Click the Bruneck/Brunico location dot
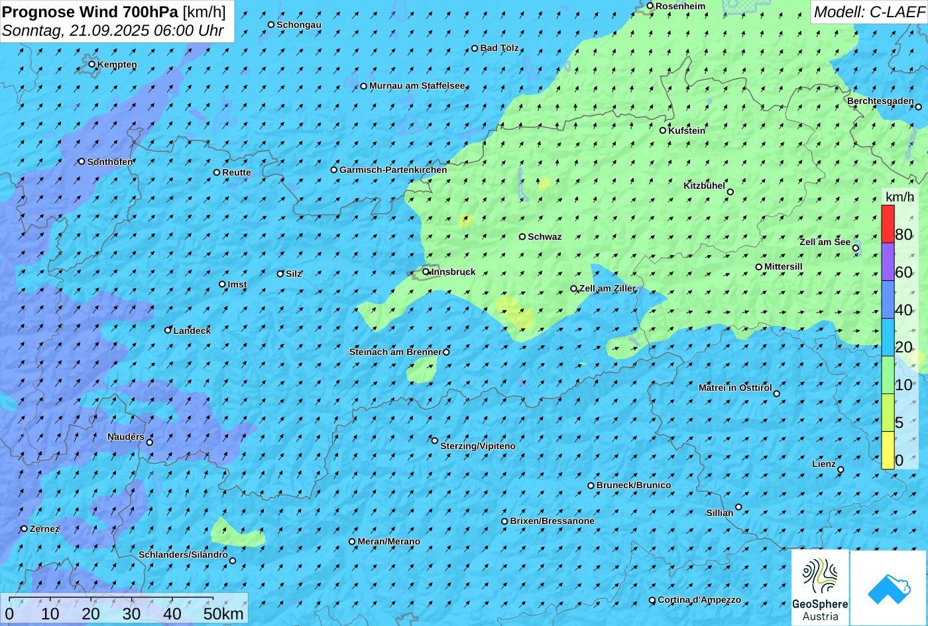This screenshot has height=626, width=928. (591, 486)
